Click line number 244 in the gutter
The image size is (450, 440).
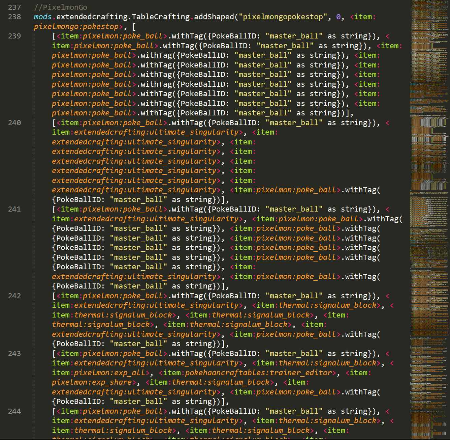coord(14,411)
